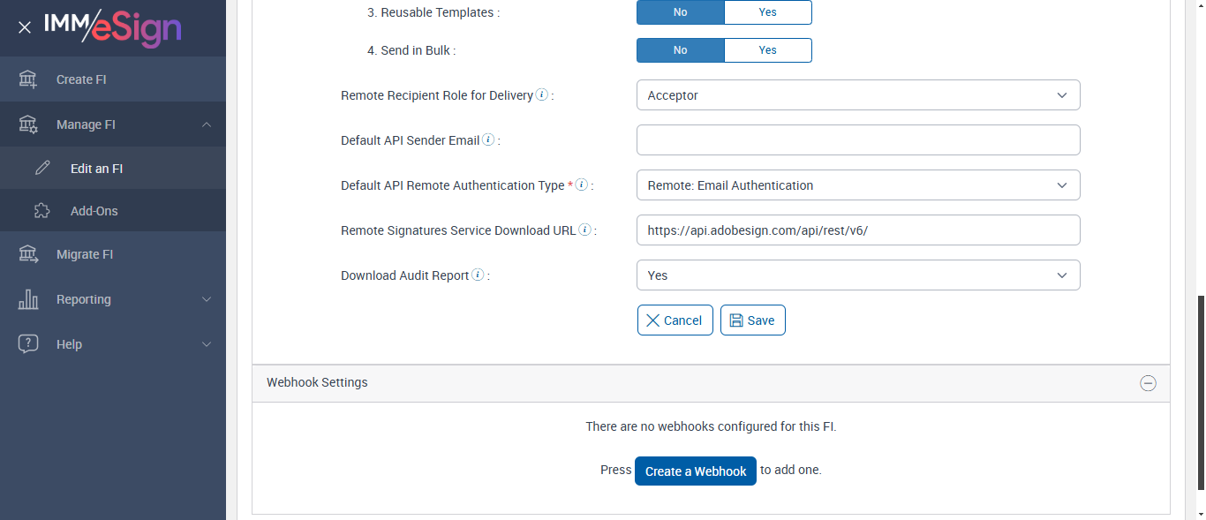Click info icon for Service Download URL

click(x=584, y=230)
